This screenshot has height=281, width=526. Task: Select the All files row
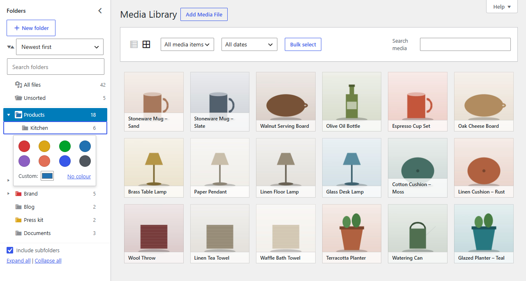[x=55, y=85]
